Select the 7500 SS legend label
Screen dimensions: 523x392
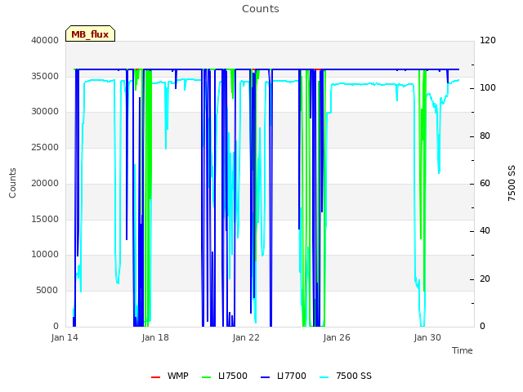[x=354, y=376]
